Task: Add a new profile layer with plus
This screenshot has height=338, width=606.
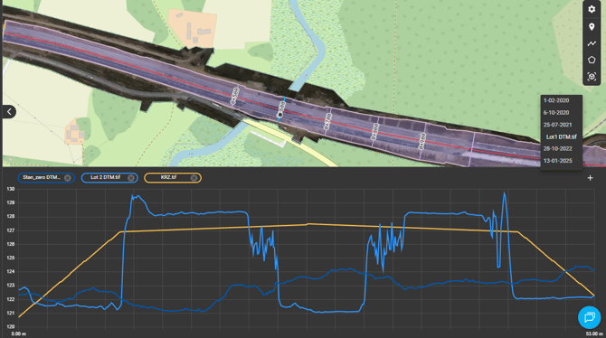Action: [590, 178]
